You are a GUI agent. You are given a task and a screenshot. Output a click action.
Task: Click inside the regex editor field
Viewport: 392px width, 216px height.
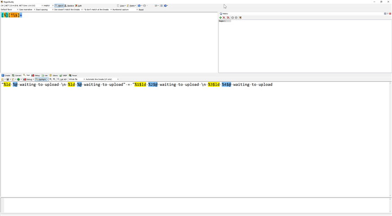109,42
